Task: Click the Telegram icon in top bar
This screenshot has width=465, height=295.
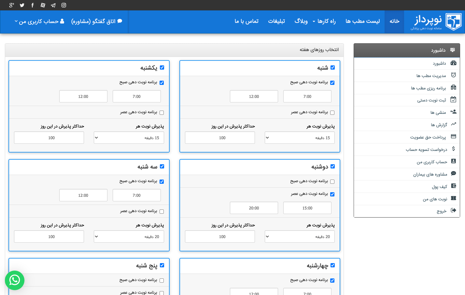Action: click(x=53, y=5)
